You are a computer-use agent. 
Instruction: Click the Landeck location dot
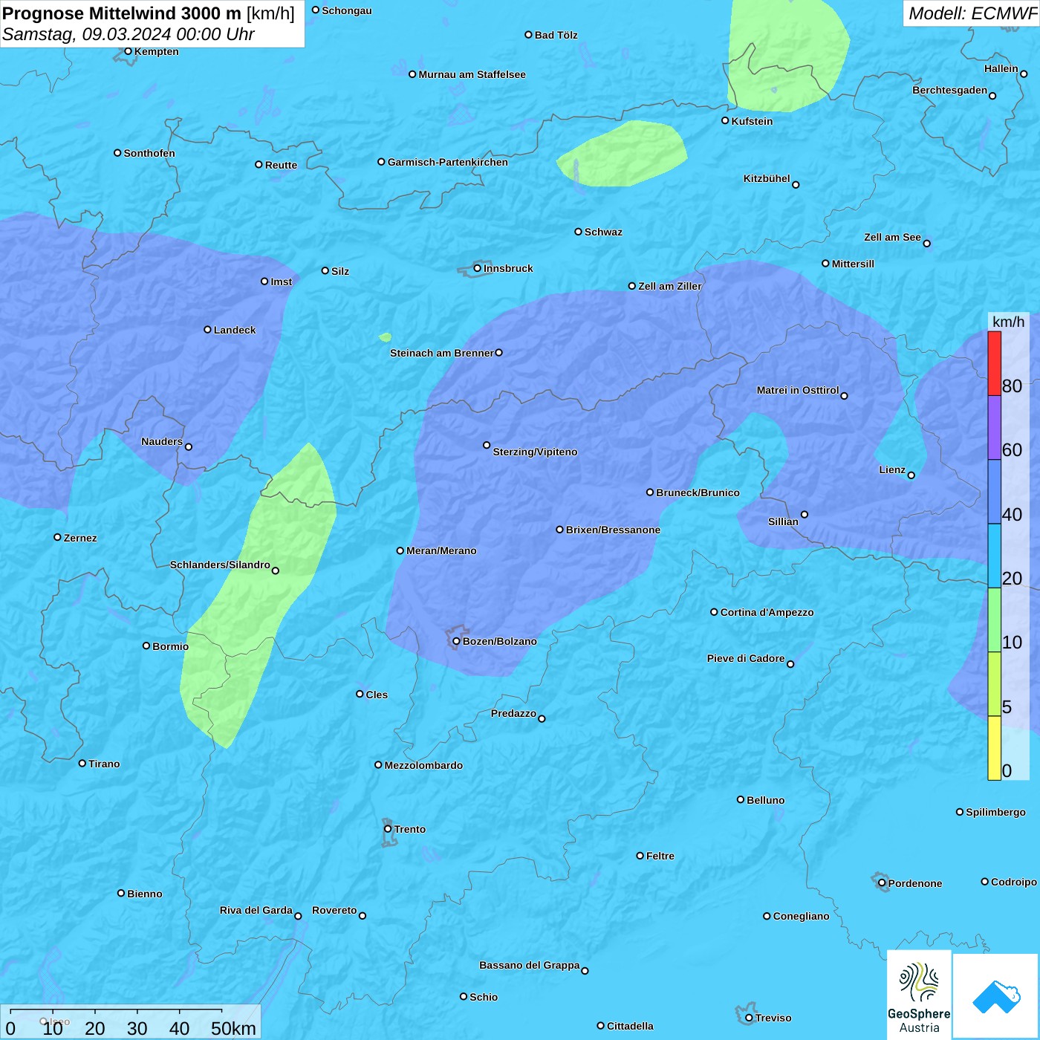(207, 330)
